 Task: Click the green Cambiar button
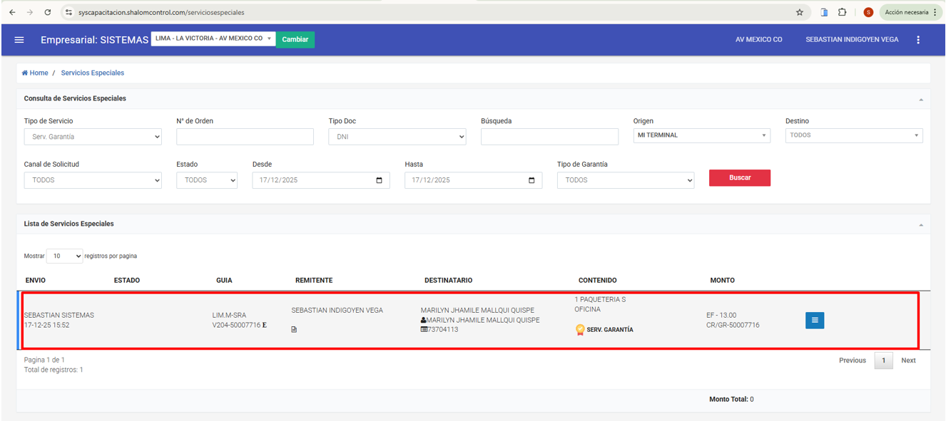[295, 40]
